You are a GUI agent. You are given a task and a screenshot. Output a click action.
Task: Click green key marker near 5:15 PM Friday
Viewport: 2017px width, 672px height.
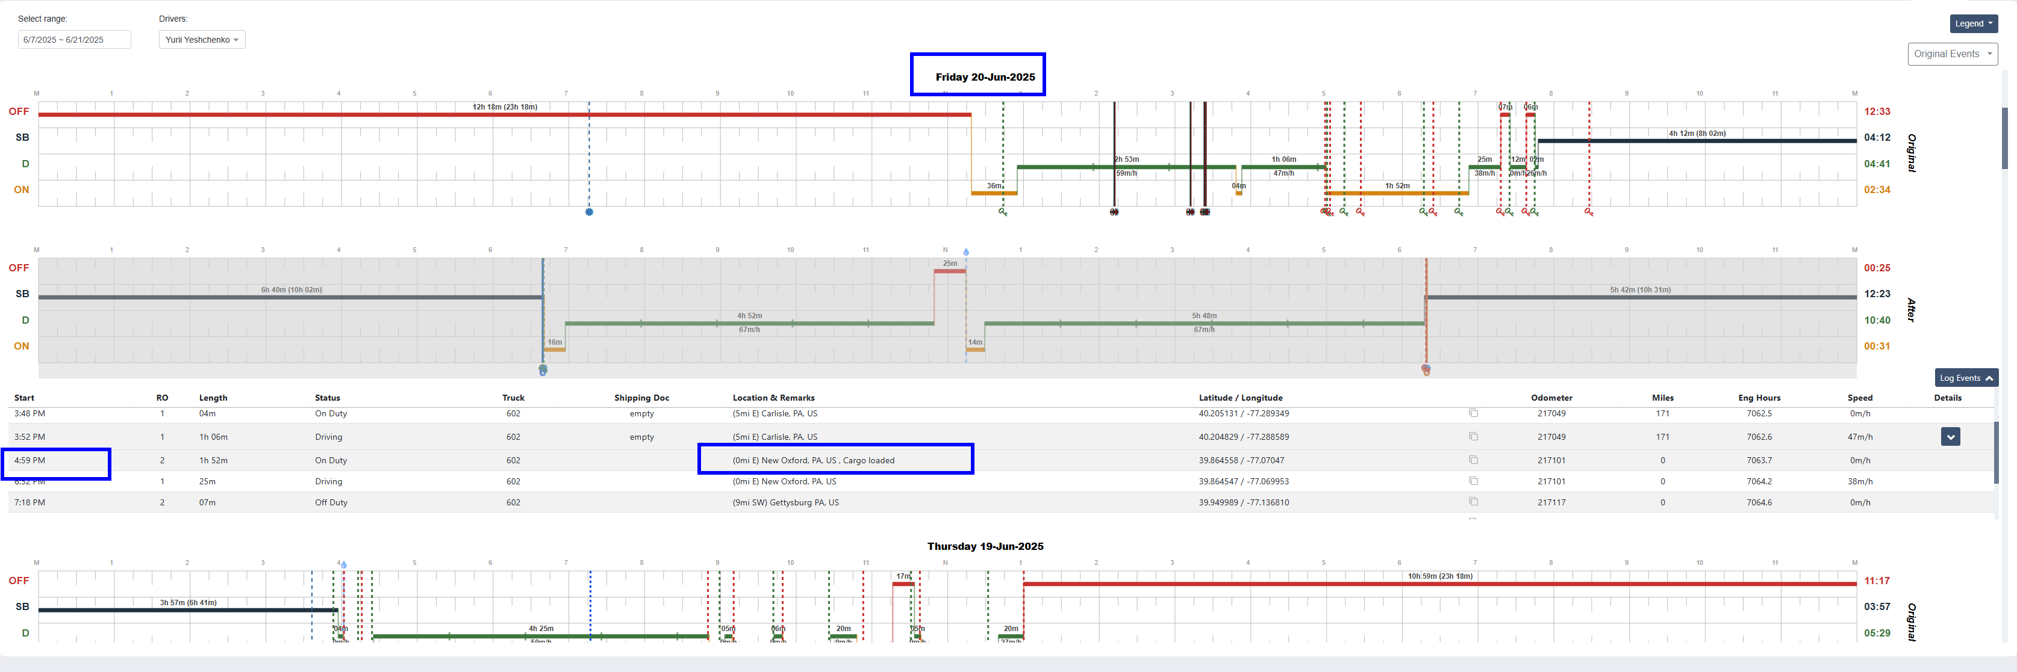tap(1344, 212)
